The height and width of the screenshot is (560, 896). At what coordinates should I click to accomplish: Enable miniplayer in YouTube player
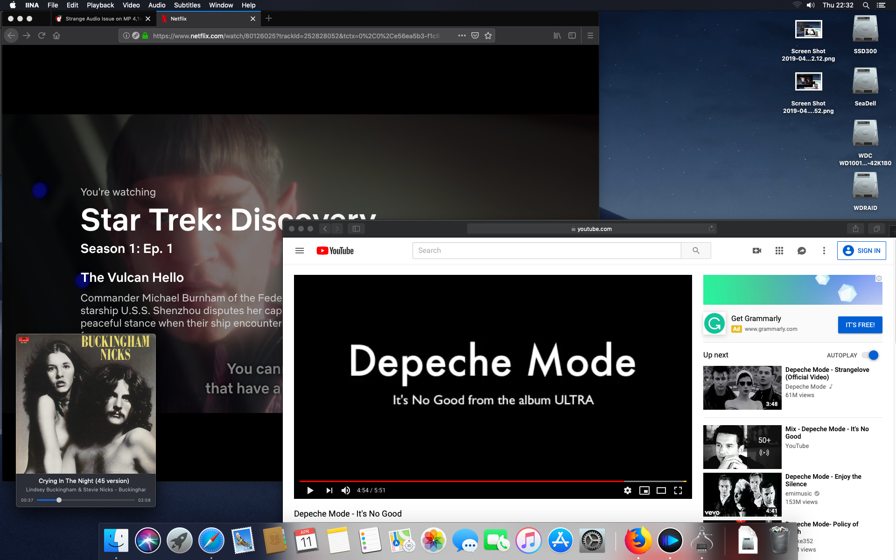point(644,490)
